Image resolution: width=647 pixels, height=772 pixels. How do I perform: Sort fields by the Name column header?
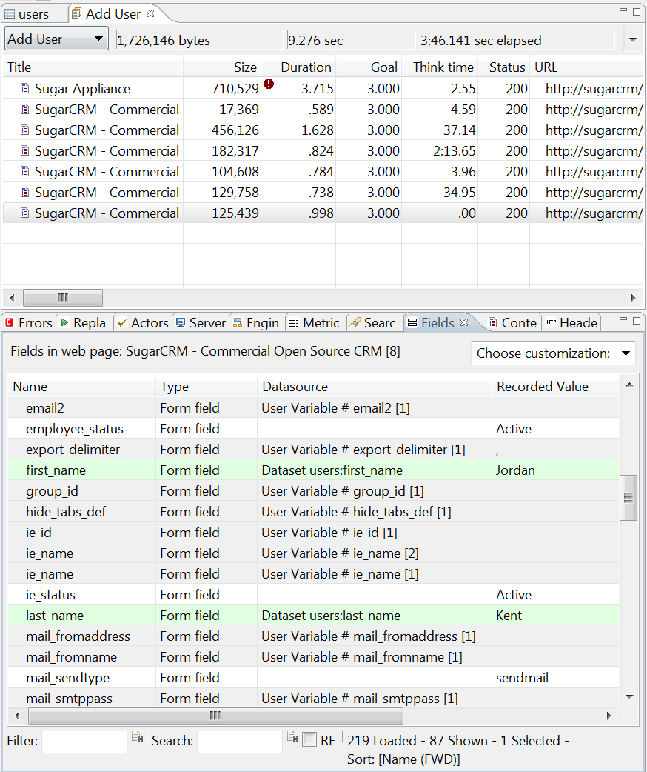coord(81,387)
